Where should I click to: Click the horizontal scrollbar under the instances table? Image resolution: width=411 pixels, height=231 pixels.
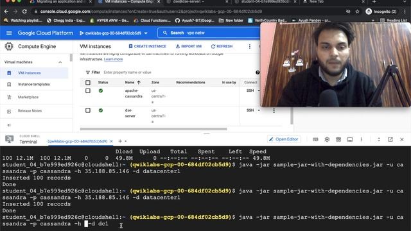click(153, 129)
